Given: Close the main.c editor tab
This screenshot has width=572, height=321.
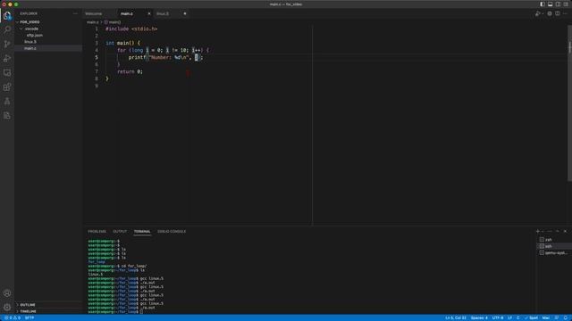Looking at the screenshot, I should [149, 13].
